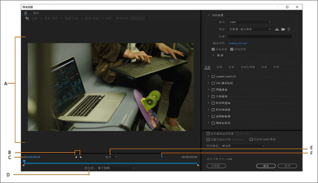Switch to the 音频 settings tab

pyautogui.click(x=231, y=67)
